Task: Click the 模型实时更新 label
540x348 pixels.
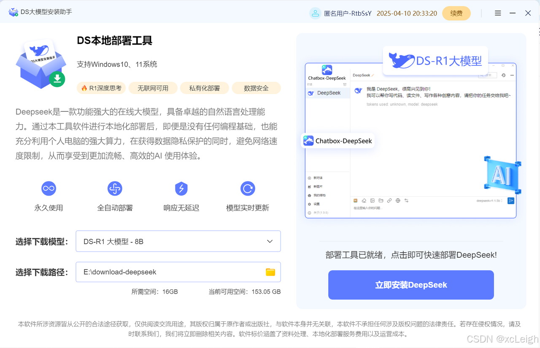Action: pyautogui.click(x=248, y=208)
